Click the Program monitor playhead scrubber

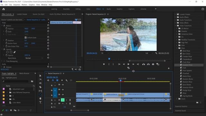tap(109, 59)
